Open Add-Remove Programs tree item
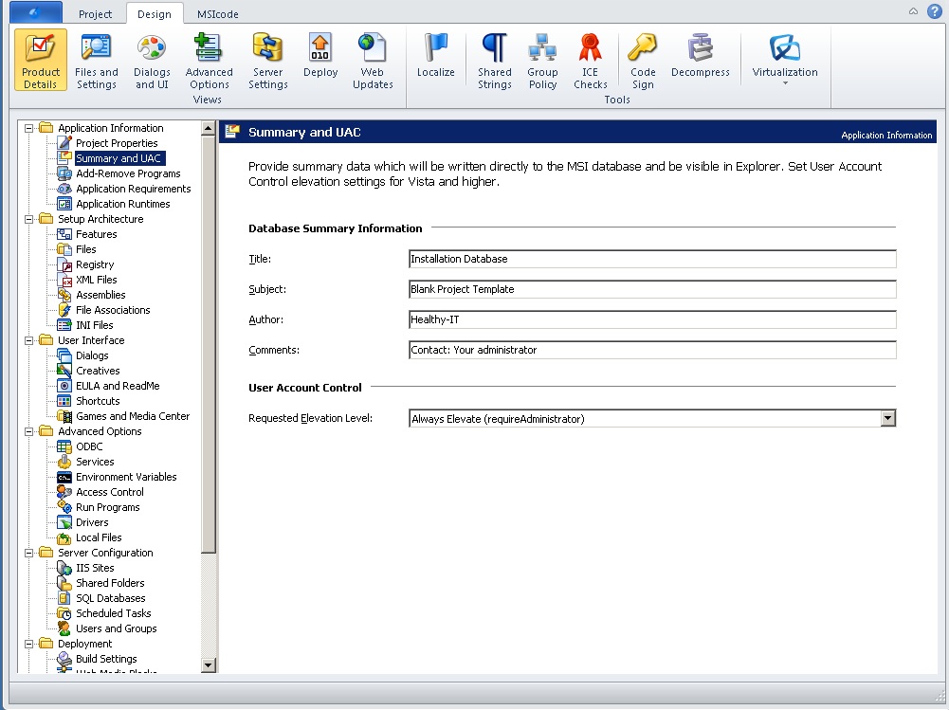This screenshot has width=949, height=710. (x=128, y=173)
